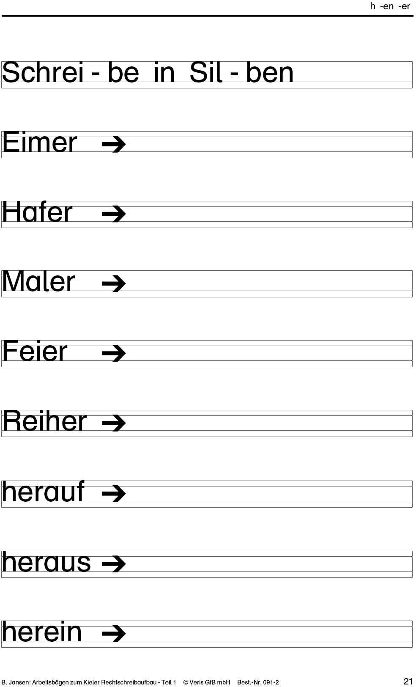The image size is (416, 687).
Task: Click the © Veris GfB mbH footer text
Action: click(x=207, y=682)
